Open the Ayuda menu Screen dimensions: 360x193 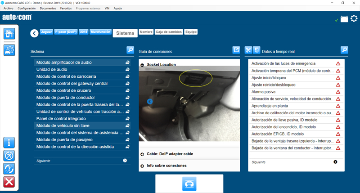click(117, 8)
